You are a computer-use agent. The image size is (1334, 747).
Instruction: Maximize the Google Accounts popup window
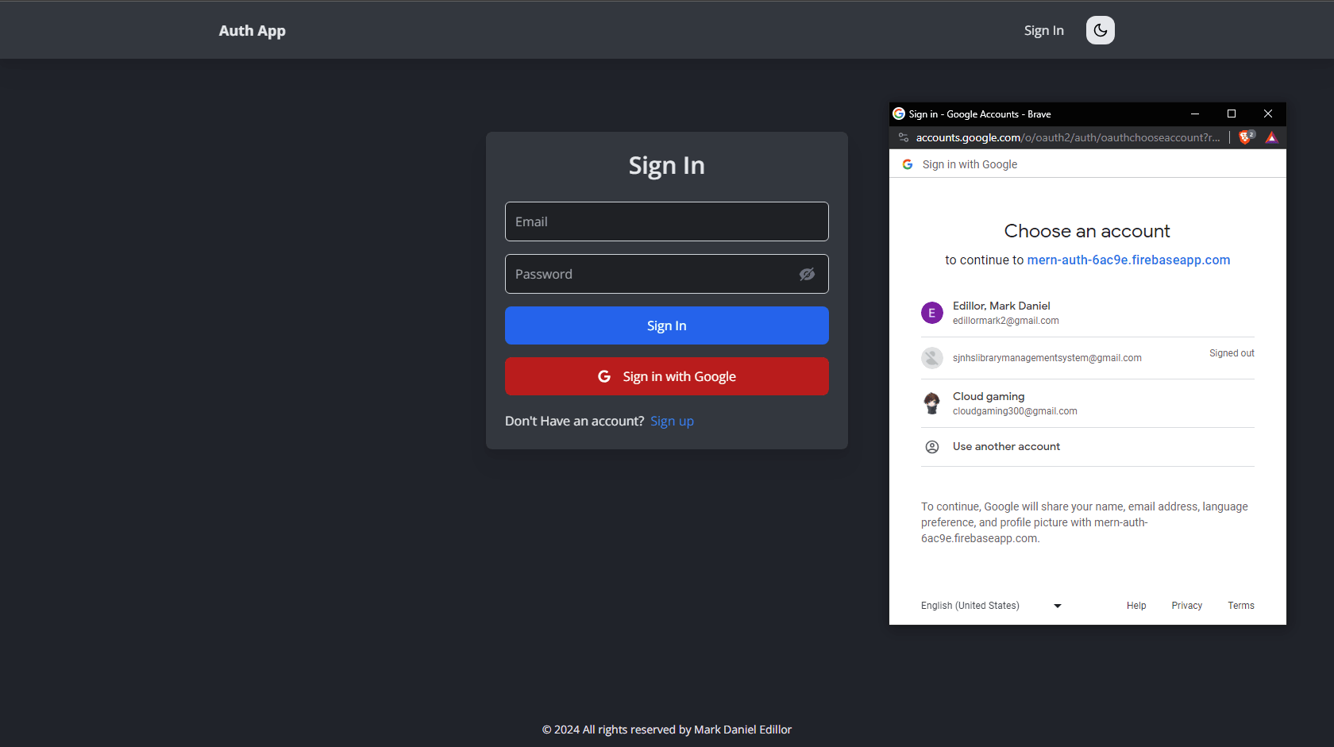1232,114
